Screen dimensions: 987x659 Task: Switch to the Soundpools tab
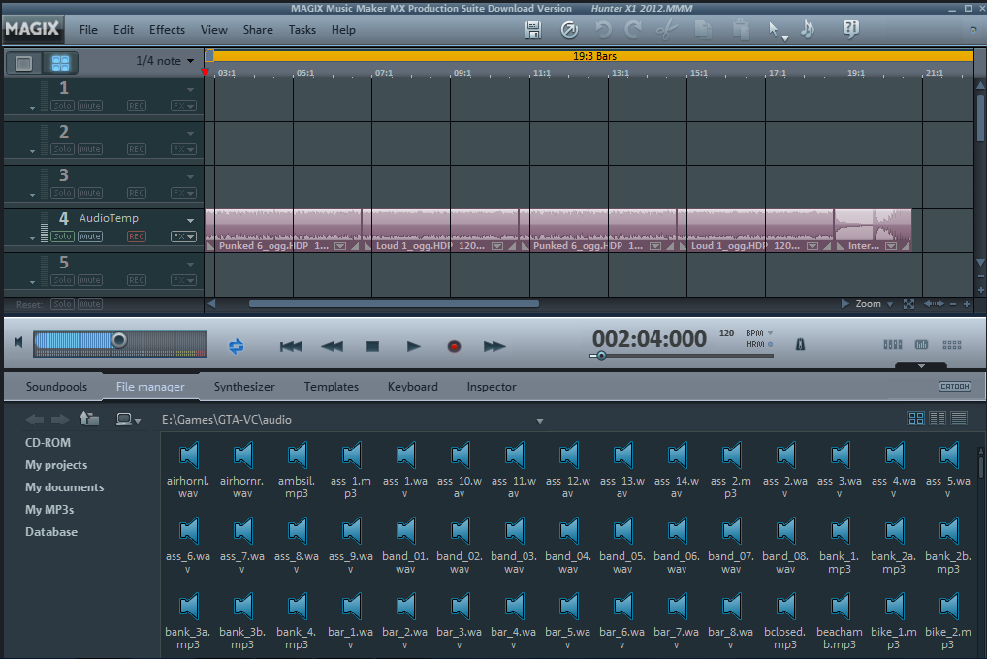tap(56, 387)
